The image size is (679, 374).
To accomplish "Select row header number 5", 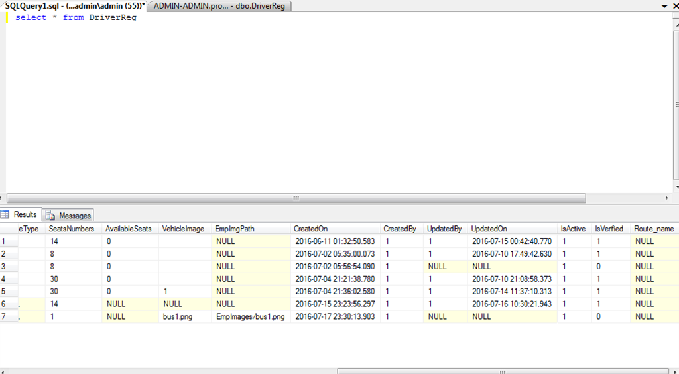I will point(9,291).
